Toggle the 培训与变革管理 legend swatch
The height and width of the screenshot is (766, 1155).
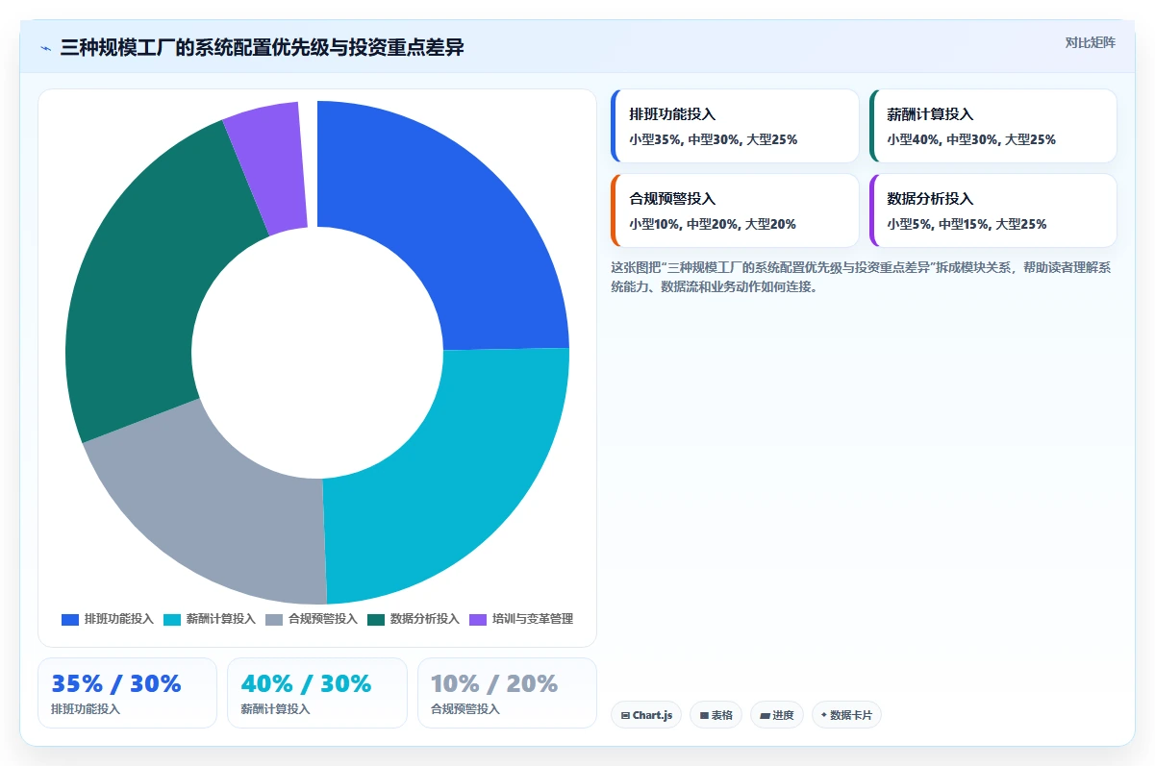(x=478, y=619)
